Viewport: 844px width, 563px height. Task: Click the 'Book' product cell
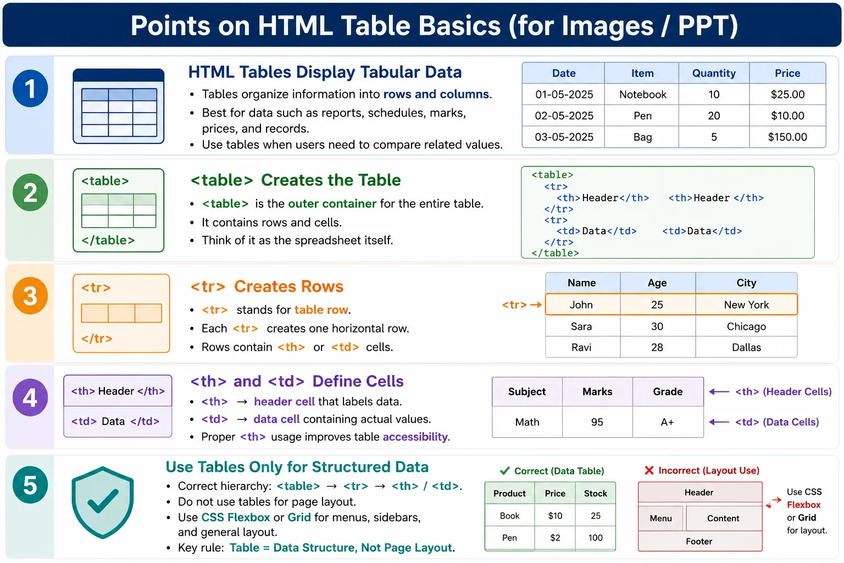point(509,516)
